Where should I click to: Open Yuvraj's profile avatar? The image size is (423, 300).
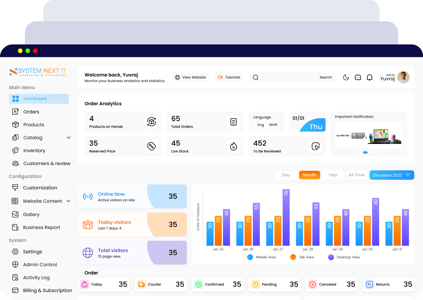(x=403, y=77)
